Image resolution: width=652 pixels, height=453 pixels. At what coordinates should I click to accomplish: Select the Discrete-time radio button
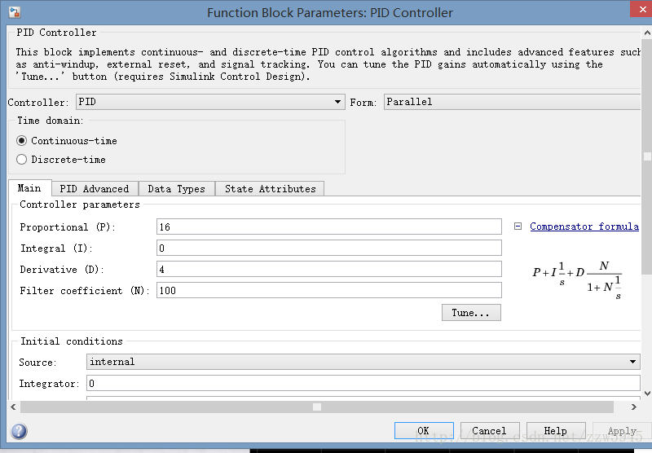[x=22, y=160]
